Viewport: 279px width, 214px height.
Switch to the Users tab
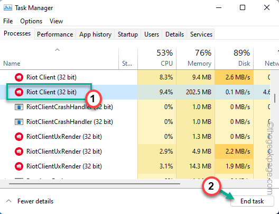coord(152,34)
